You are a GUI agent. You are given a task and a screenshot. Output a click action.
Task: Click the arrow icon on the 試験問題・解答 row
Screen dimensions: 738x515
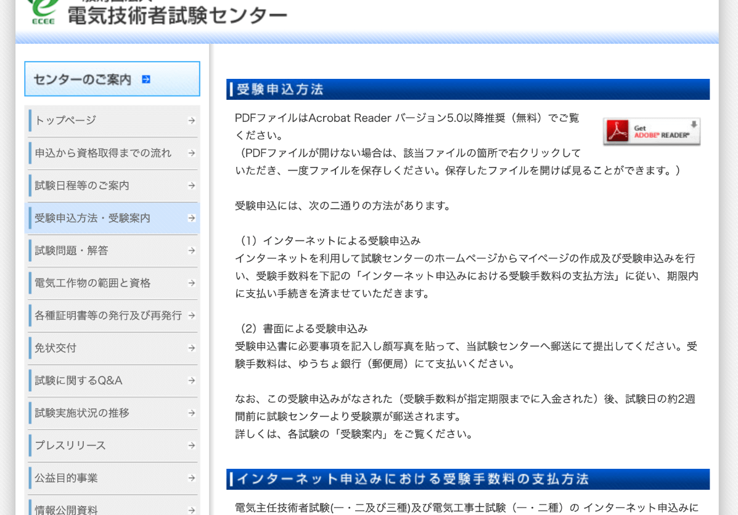tap(192, 250)
